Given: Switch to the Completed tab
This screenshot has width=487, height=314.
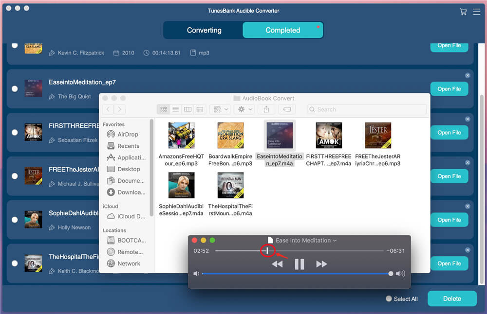Looking at the screenshot, I should [282, 30].
